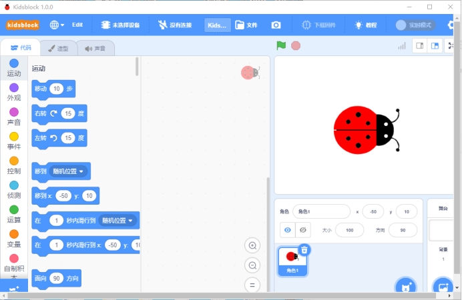Click the 下载固件 firmware download button
The image size is (462, 300).
(x=318, y=25)
